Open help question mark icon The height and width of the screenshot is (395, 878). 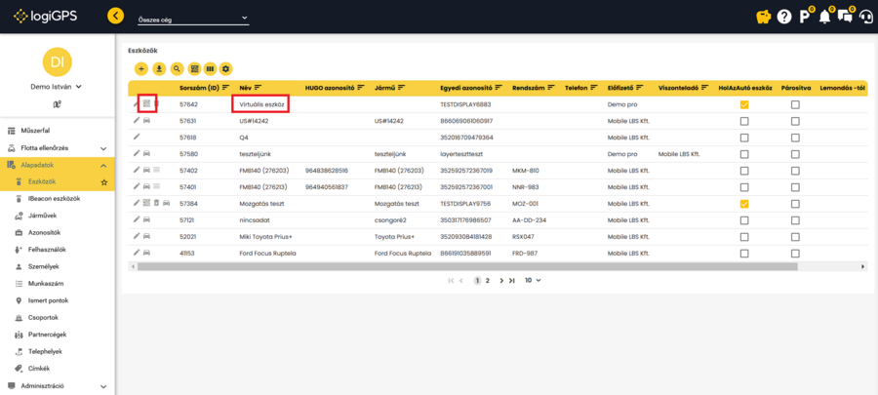tap(784, 17)
